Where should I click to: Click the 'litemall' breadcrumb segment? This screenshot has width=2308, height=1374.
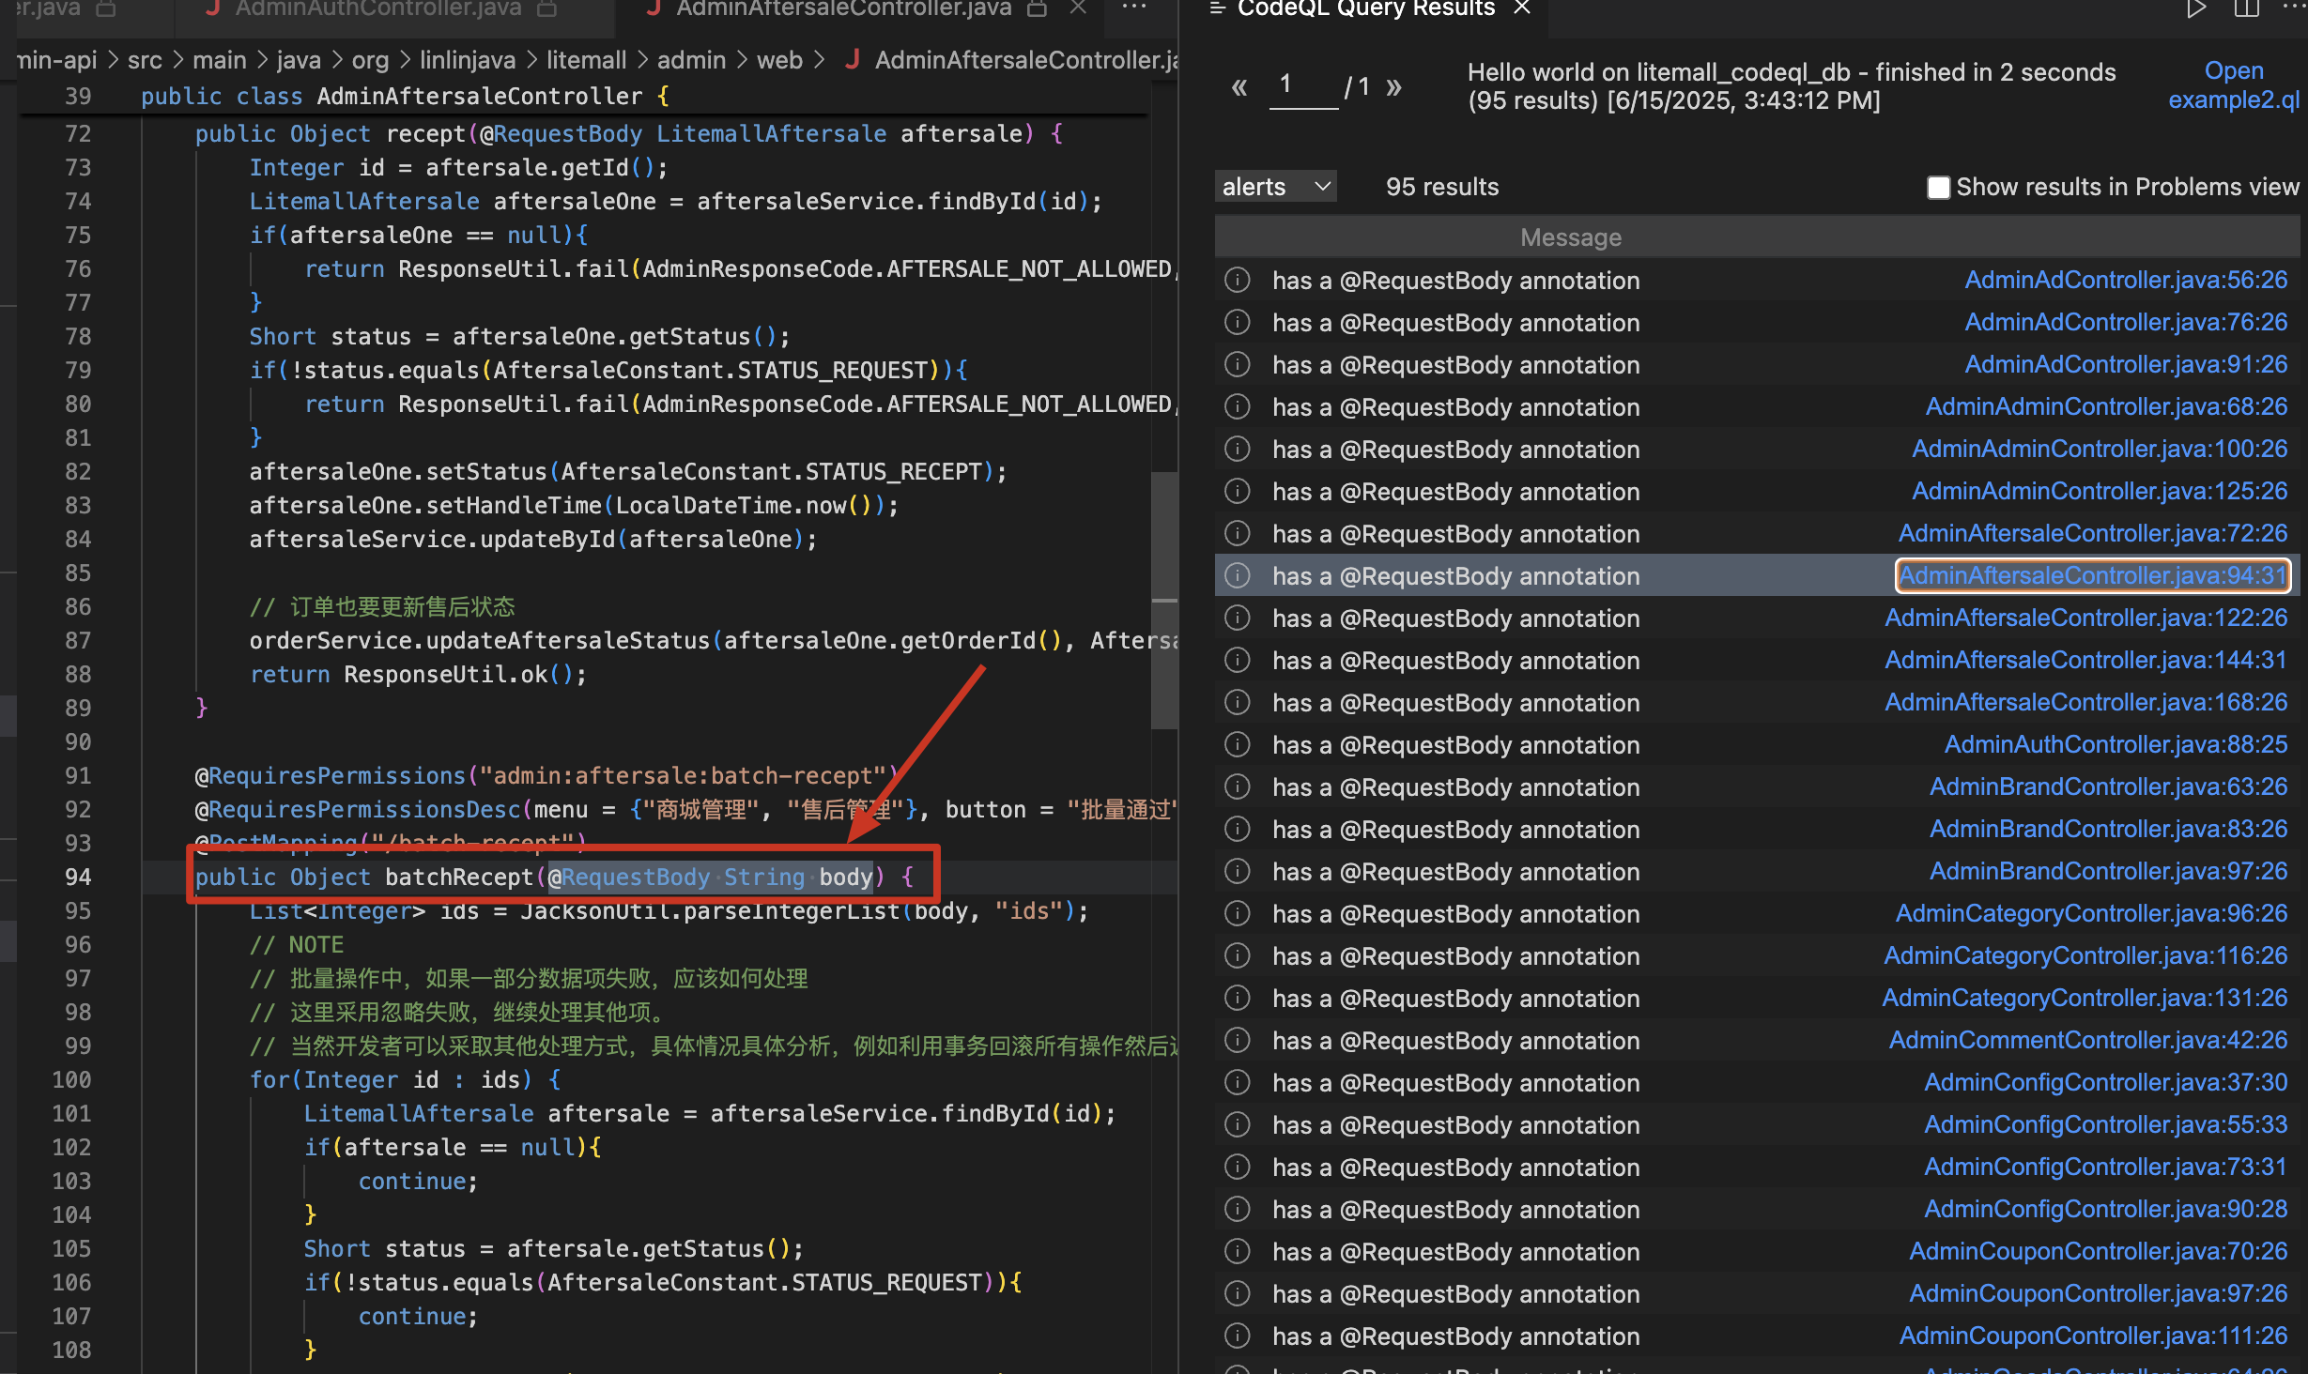[x=586, y=60]
